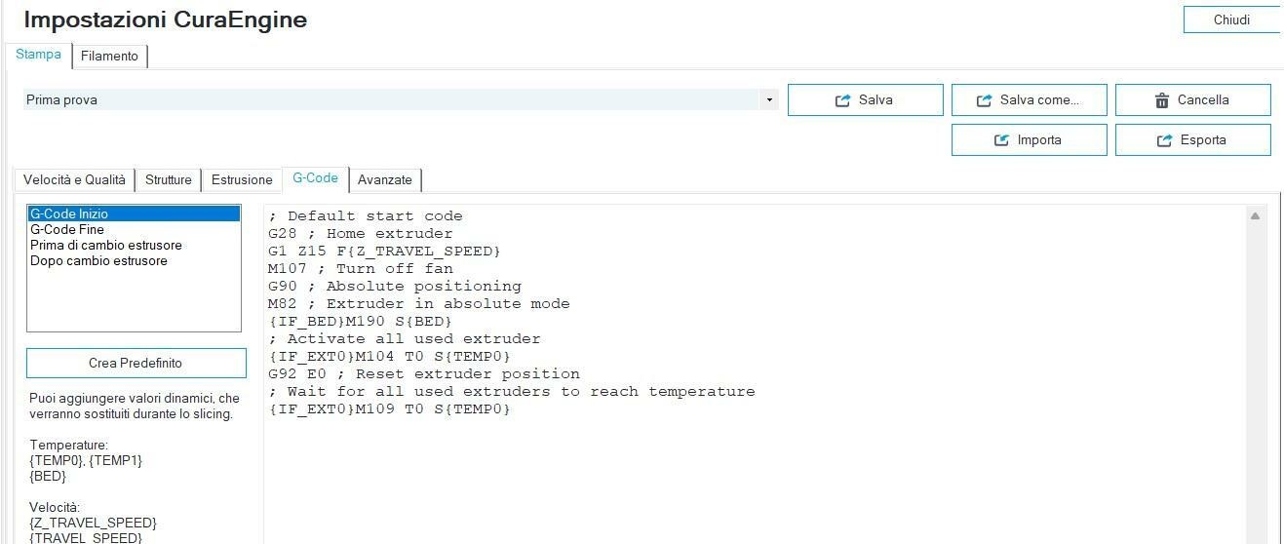
Task: Click the '; Default start code' line
Action: [x=366, y=215]
